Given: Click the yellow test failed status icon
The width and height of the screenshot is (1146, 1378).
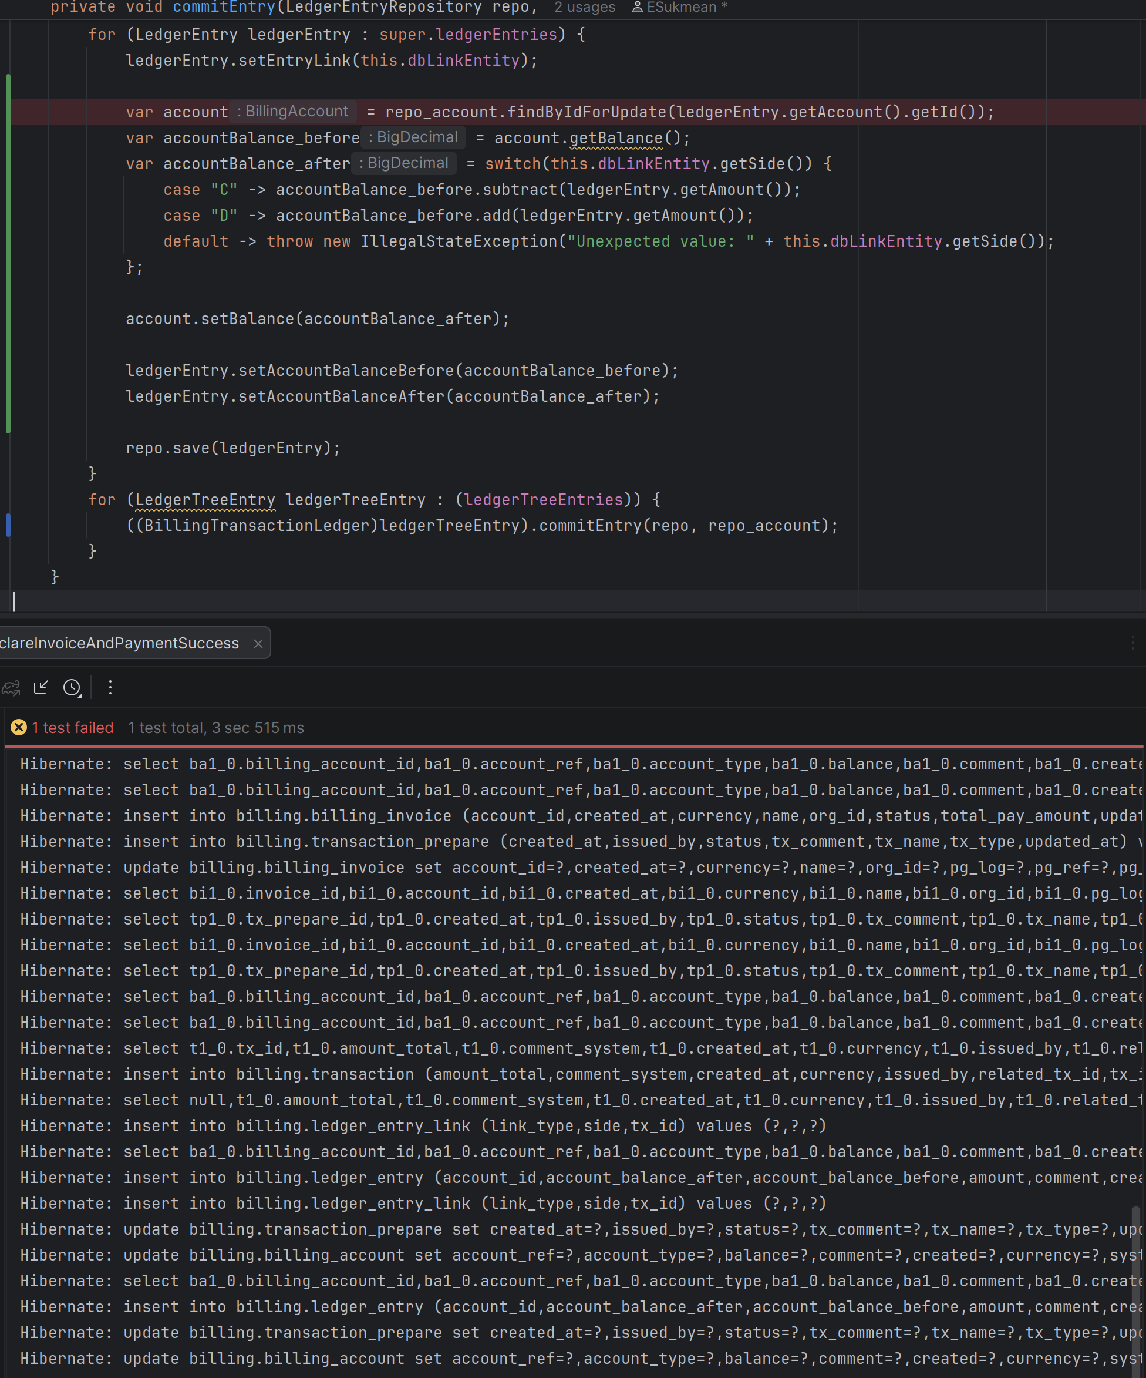Looking at the screenshot, I should (18, 728).
